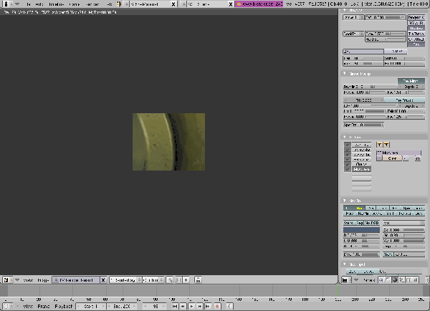Click the red record button in the timeline
Screen dimensions: 430x311
[217, 306]
